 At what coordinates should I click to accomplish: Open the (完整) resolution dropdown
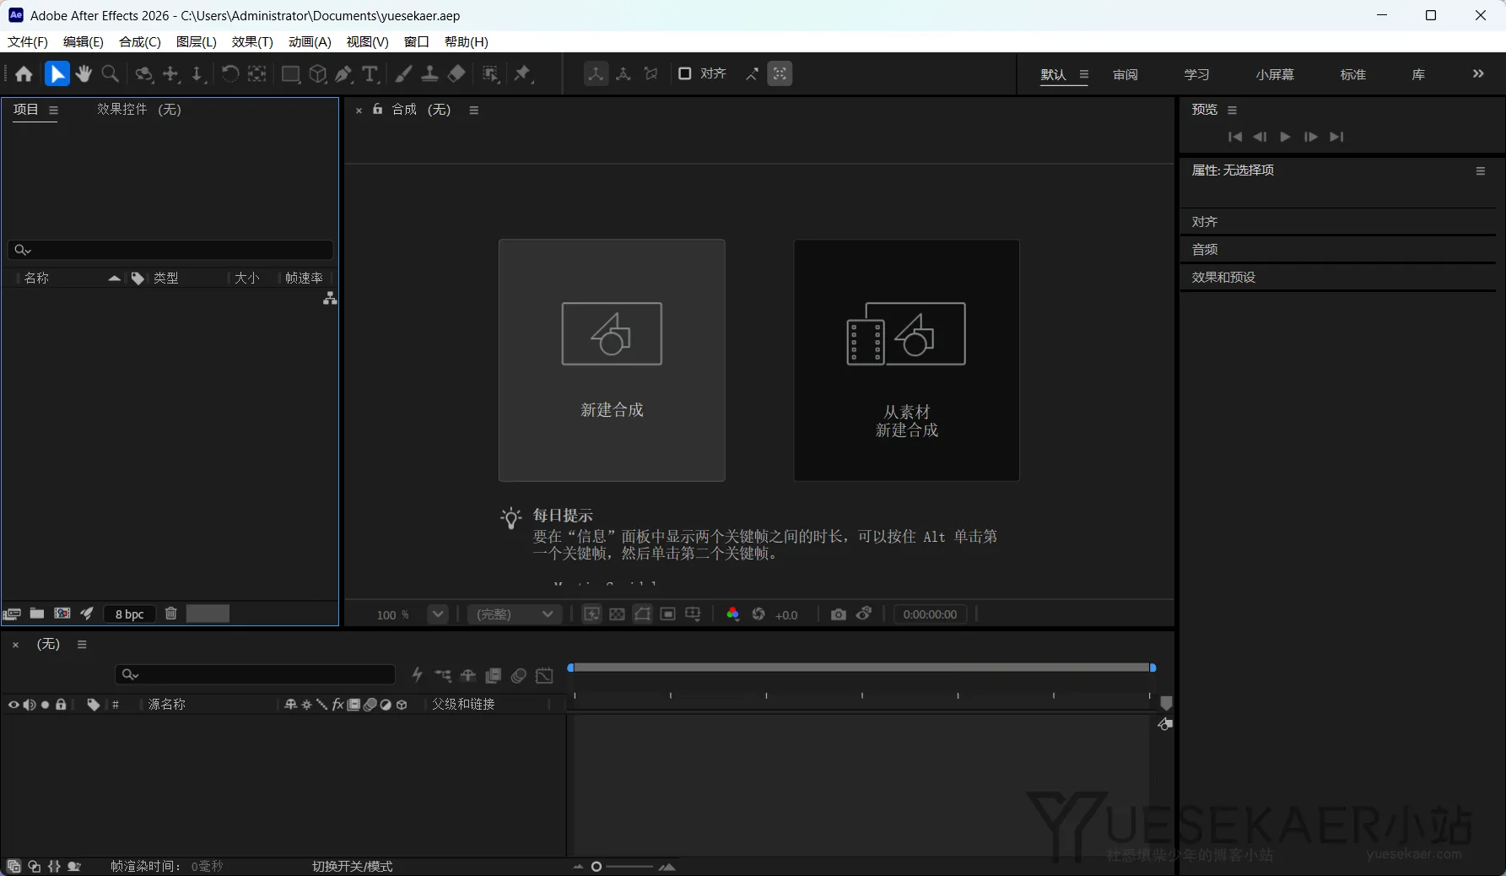point(515,614)
